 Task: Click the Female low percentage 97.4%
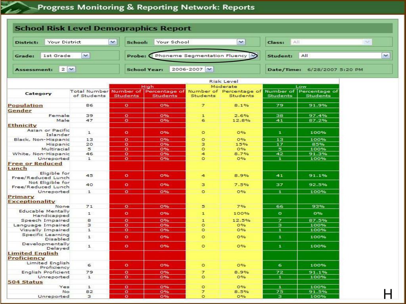(318, 116)
